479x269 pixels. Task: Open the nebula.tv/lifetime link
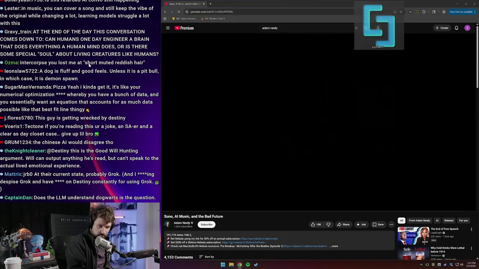coord(244,242)
